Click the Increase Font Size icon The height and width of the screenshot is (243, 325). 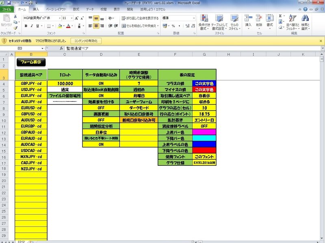coord(76,18)
